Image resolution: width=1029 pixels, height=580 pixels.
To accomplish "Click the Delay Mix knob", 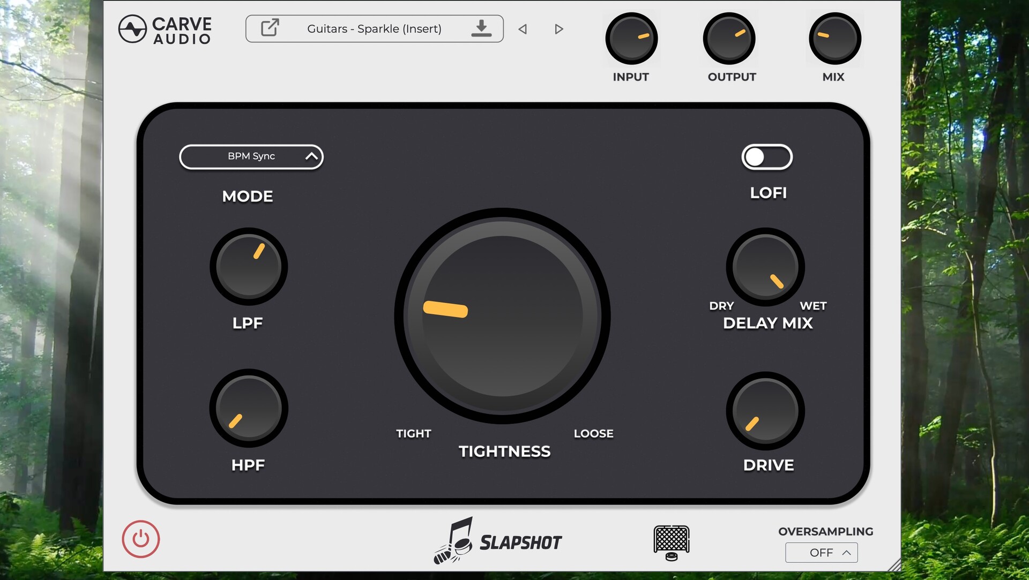I will click(x=765, y=266).
